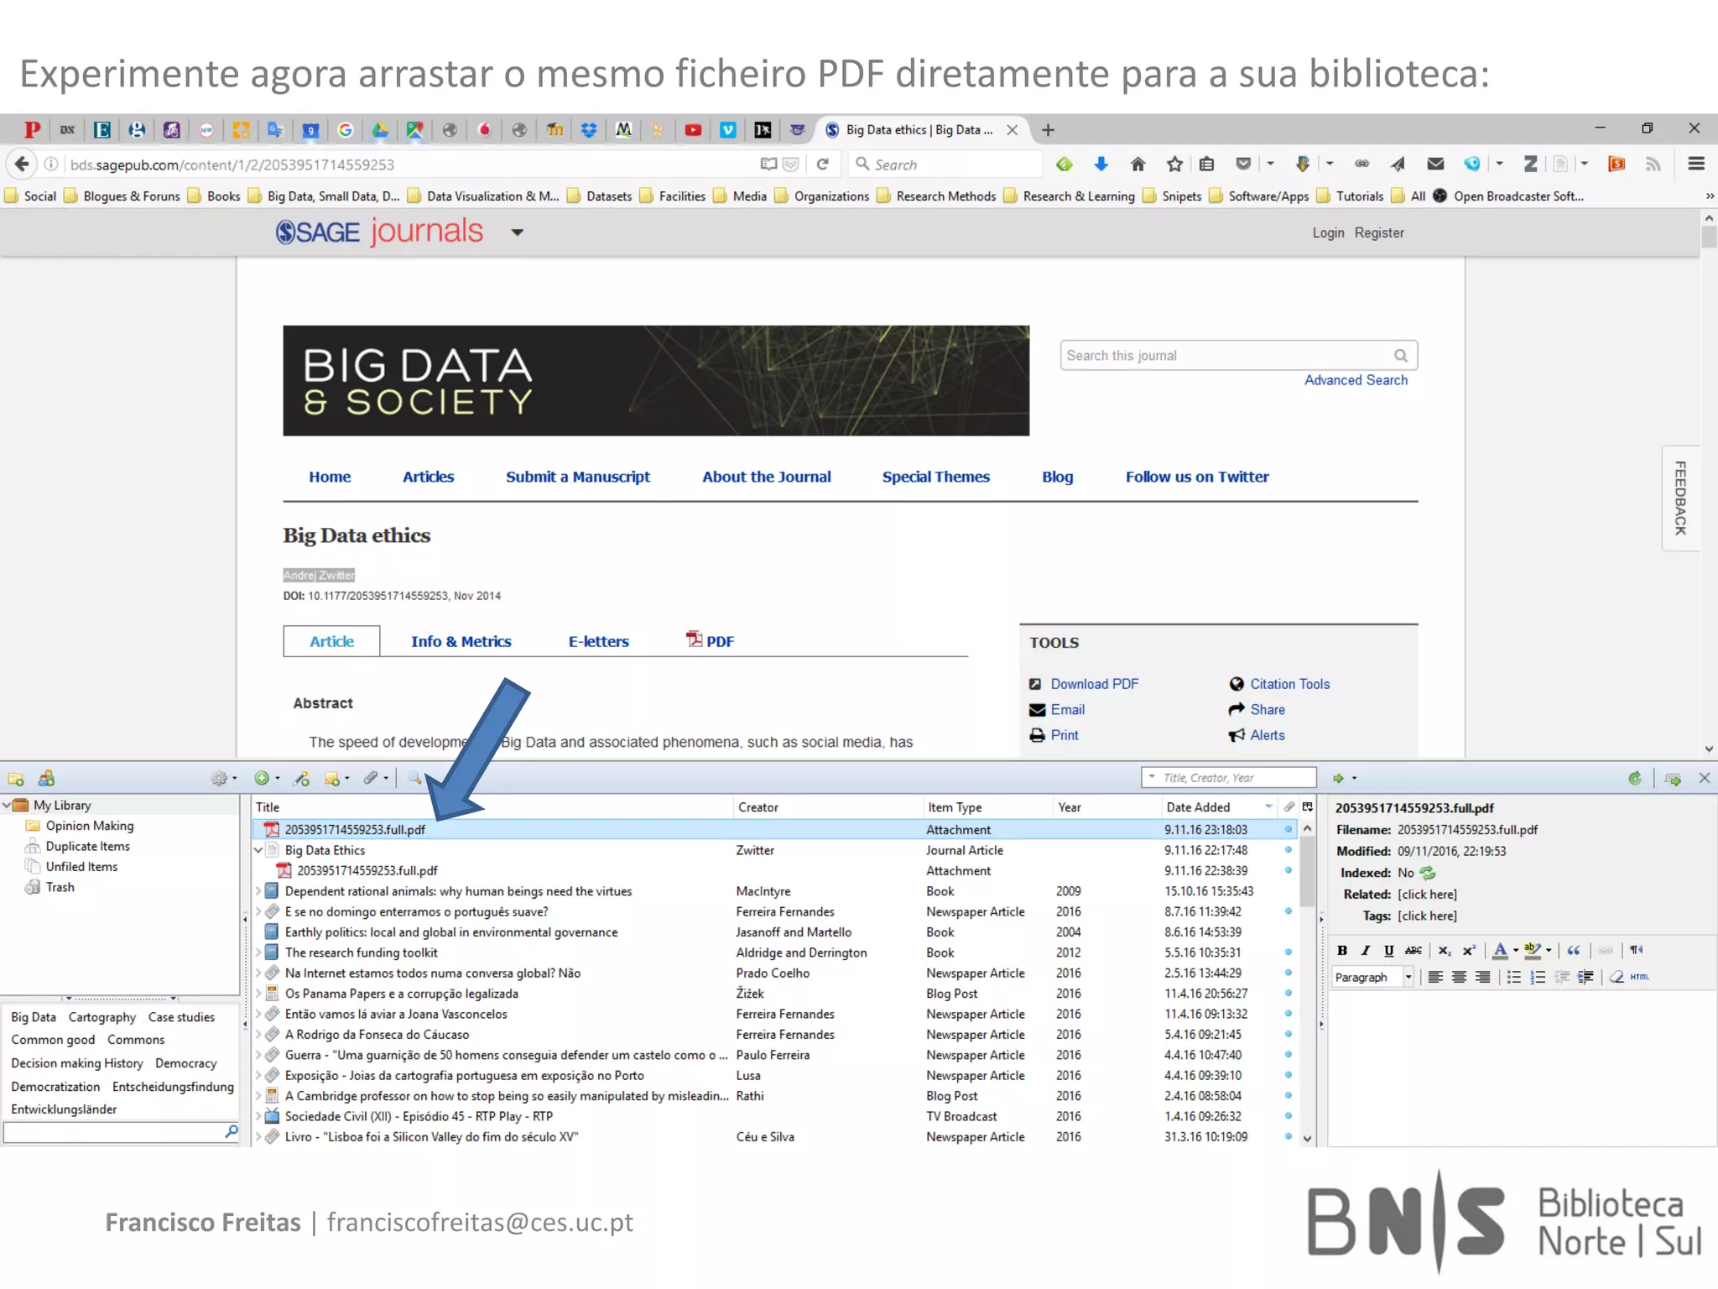
Task: Open the Special Themes menu item
Action: pyautogui.click(x=935, y=477)
